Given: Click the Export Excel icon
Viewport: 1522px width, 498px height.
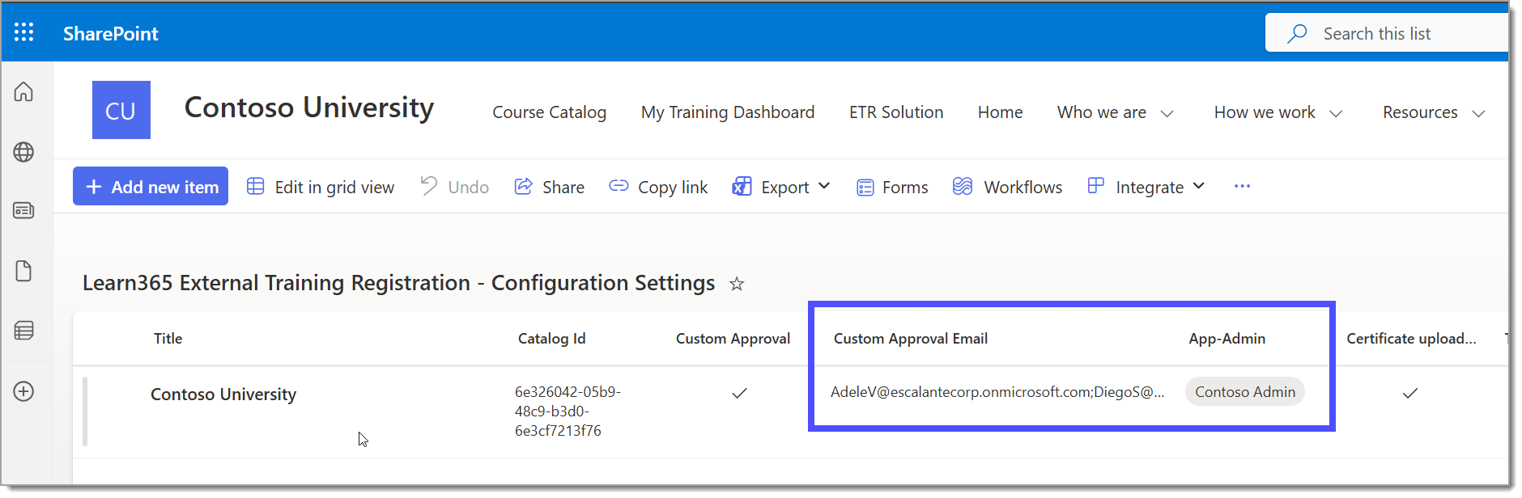Looking at the screenshot, I should click(x=742, y=187).
